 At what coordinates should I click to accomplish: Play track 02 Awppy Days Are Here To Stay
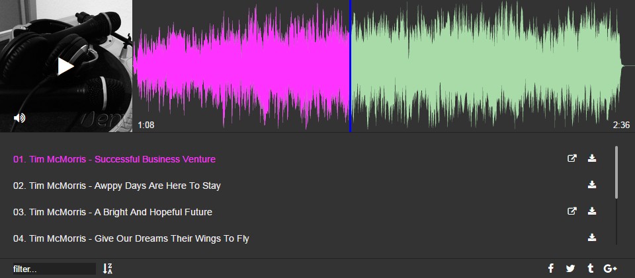[x=126, y=186]
